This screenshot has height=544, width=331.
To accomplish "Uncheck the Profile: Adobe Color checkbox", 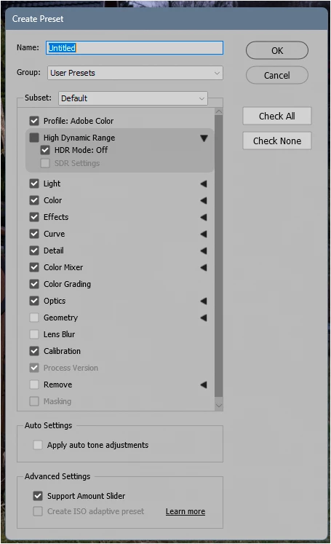I will point(34,121).
